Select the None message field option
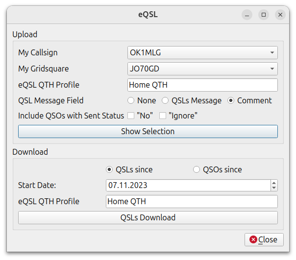The width and height of the screenshot is (296, 260). tap(131, 100)
